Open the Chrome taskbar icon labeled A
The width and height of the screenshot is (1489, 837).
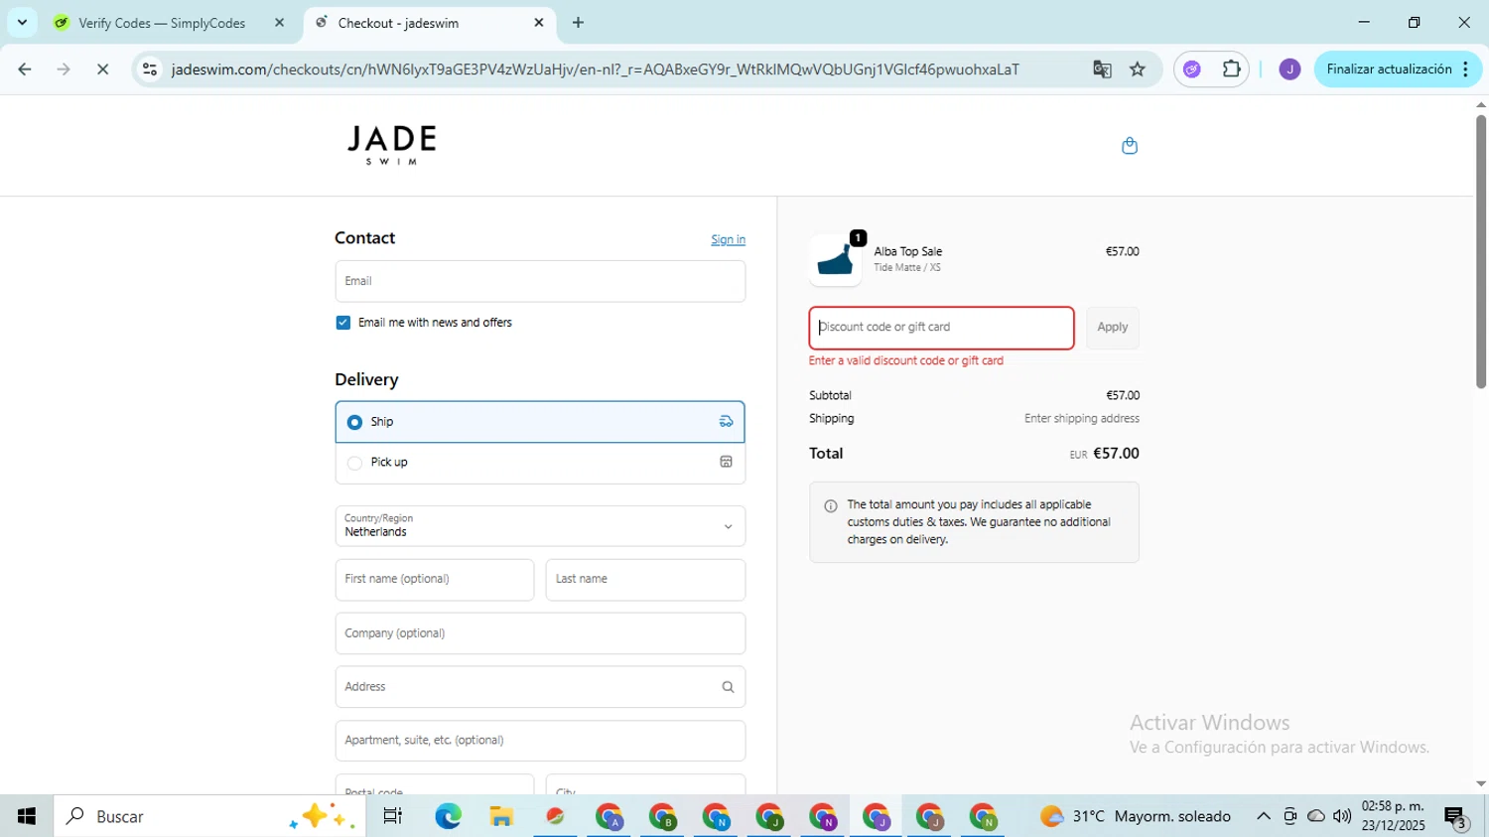click(609, 816)
